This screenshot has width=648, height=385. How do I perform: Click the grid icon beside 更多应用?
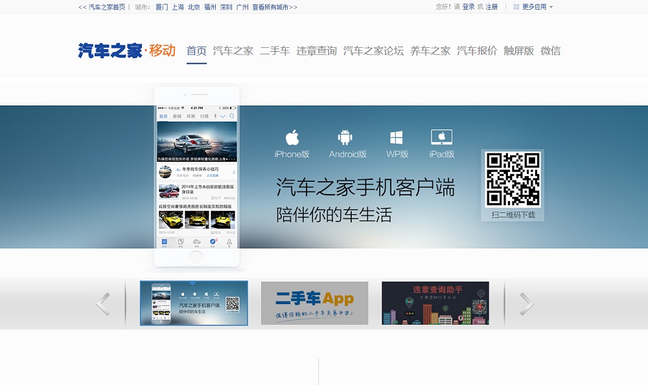516,7
